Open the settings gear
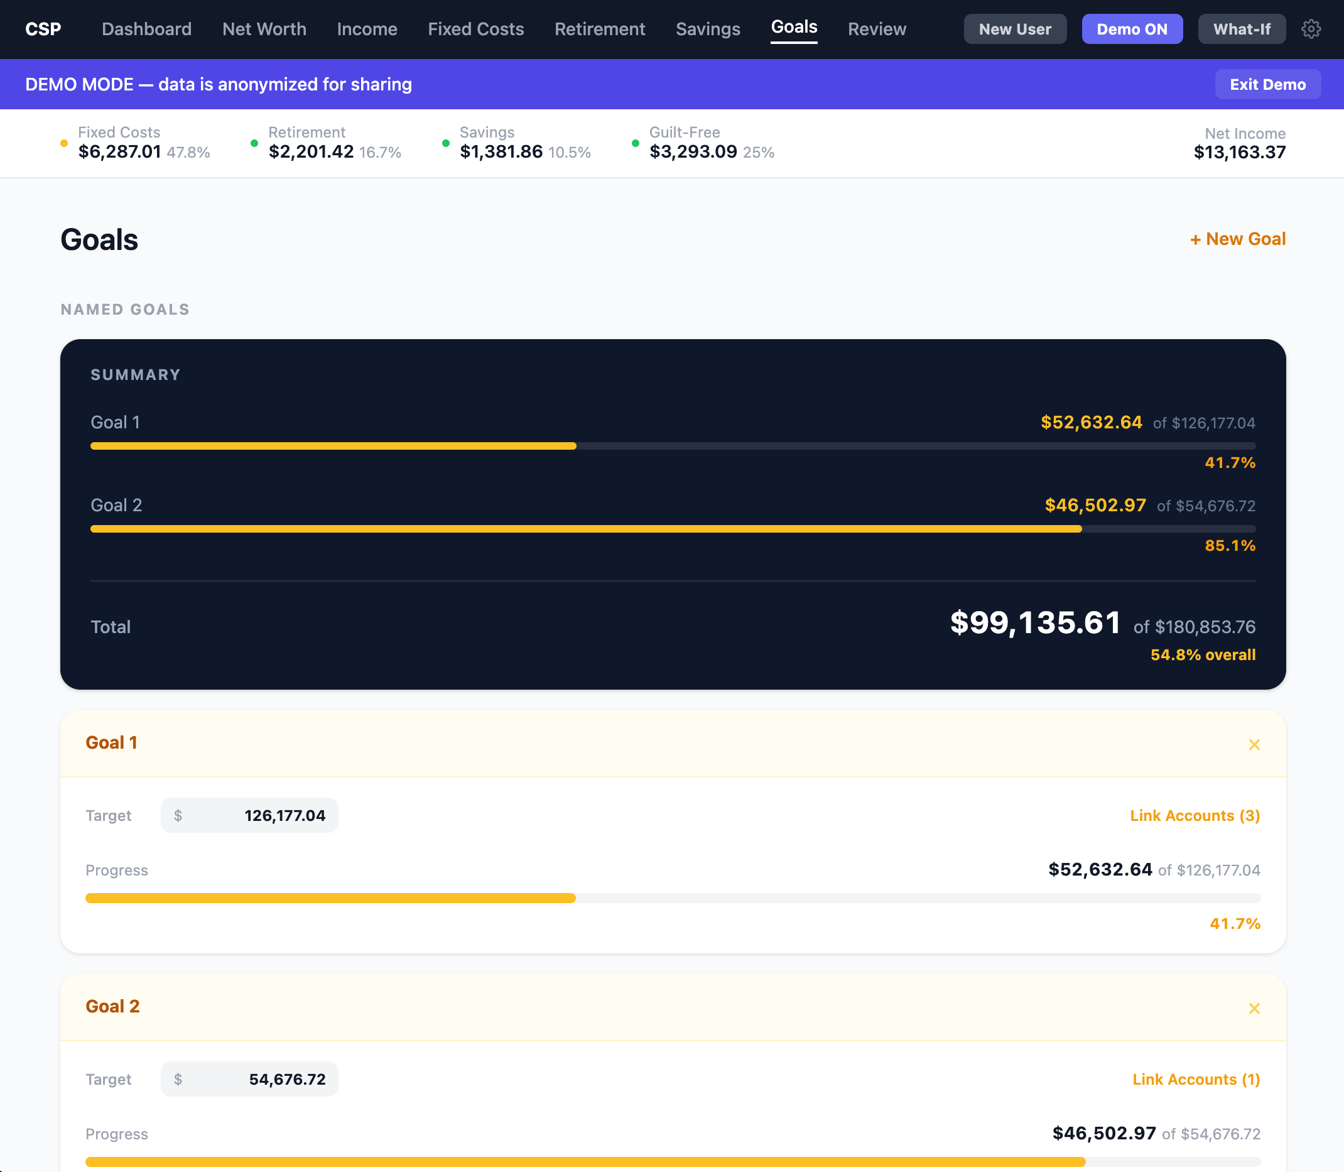1344x1172 pixels. [x=1311, y=29]
